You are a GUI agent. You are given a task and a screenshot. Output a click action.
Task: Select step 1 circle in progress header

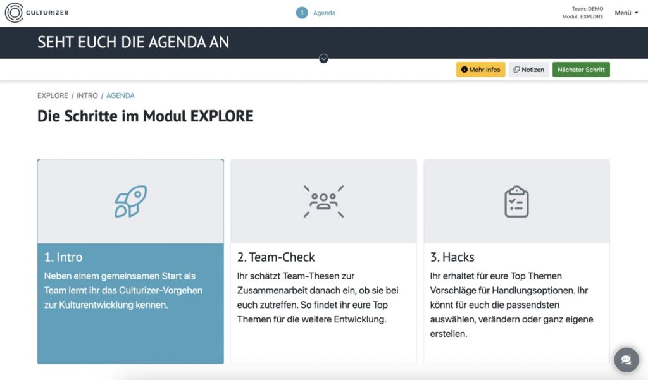click(302, 13)
